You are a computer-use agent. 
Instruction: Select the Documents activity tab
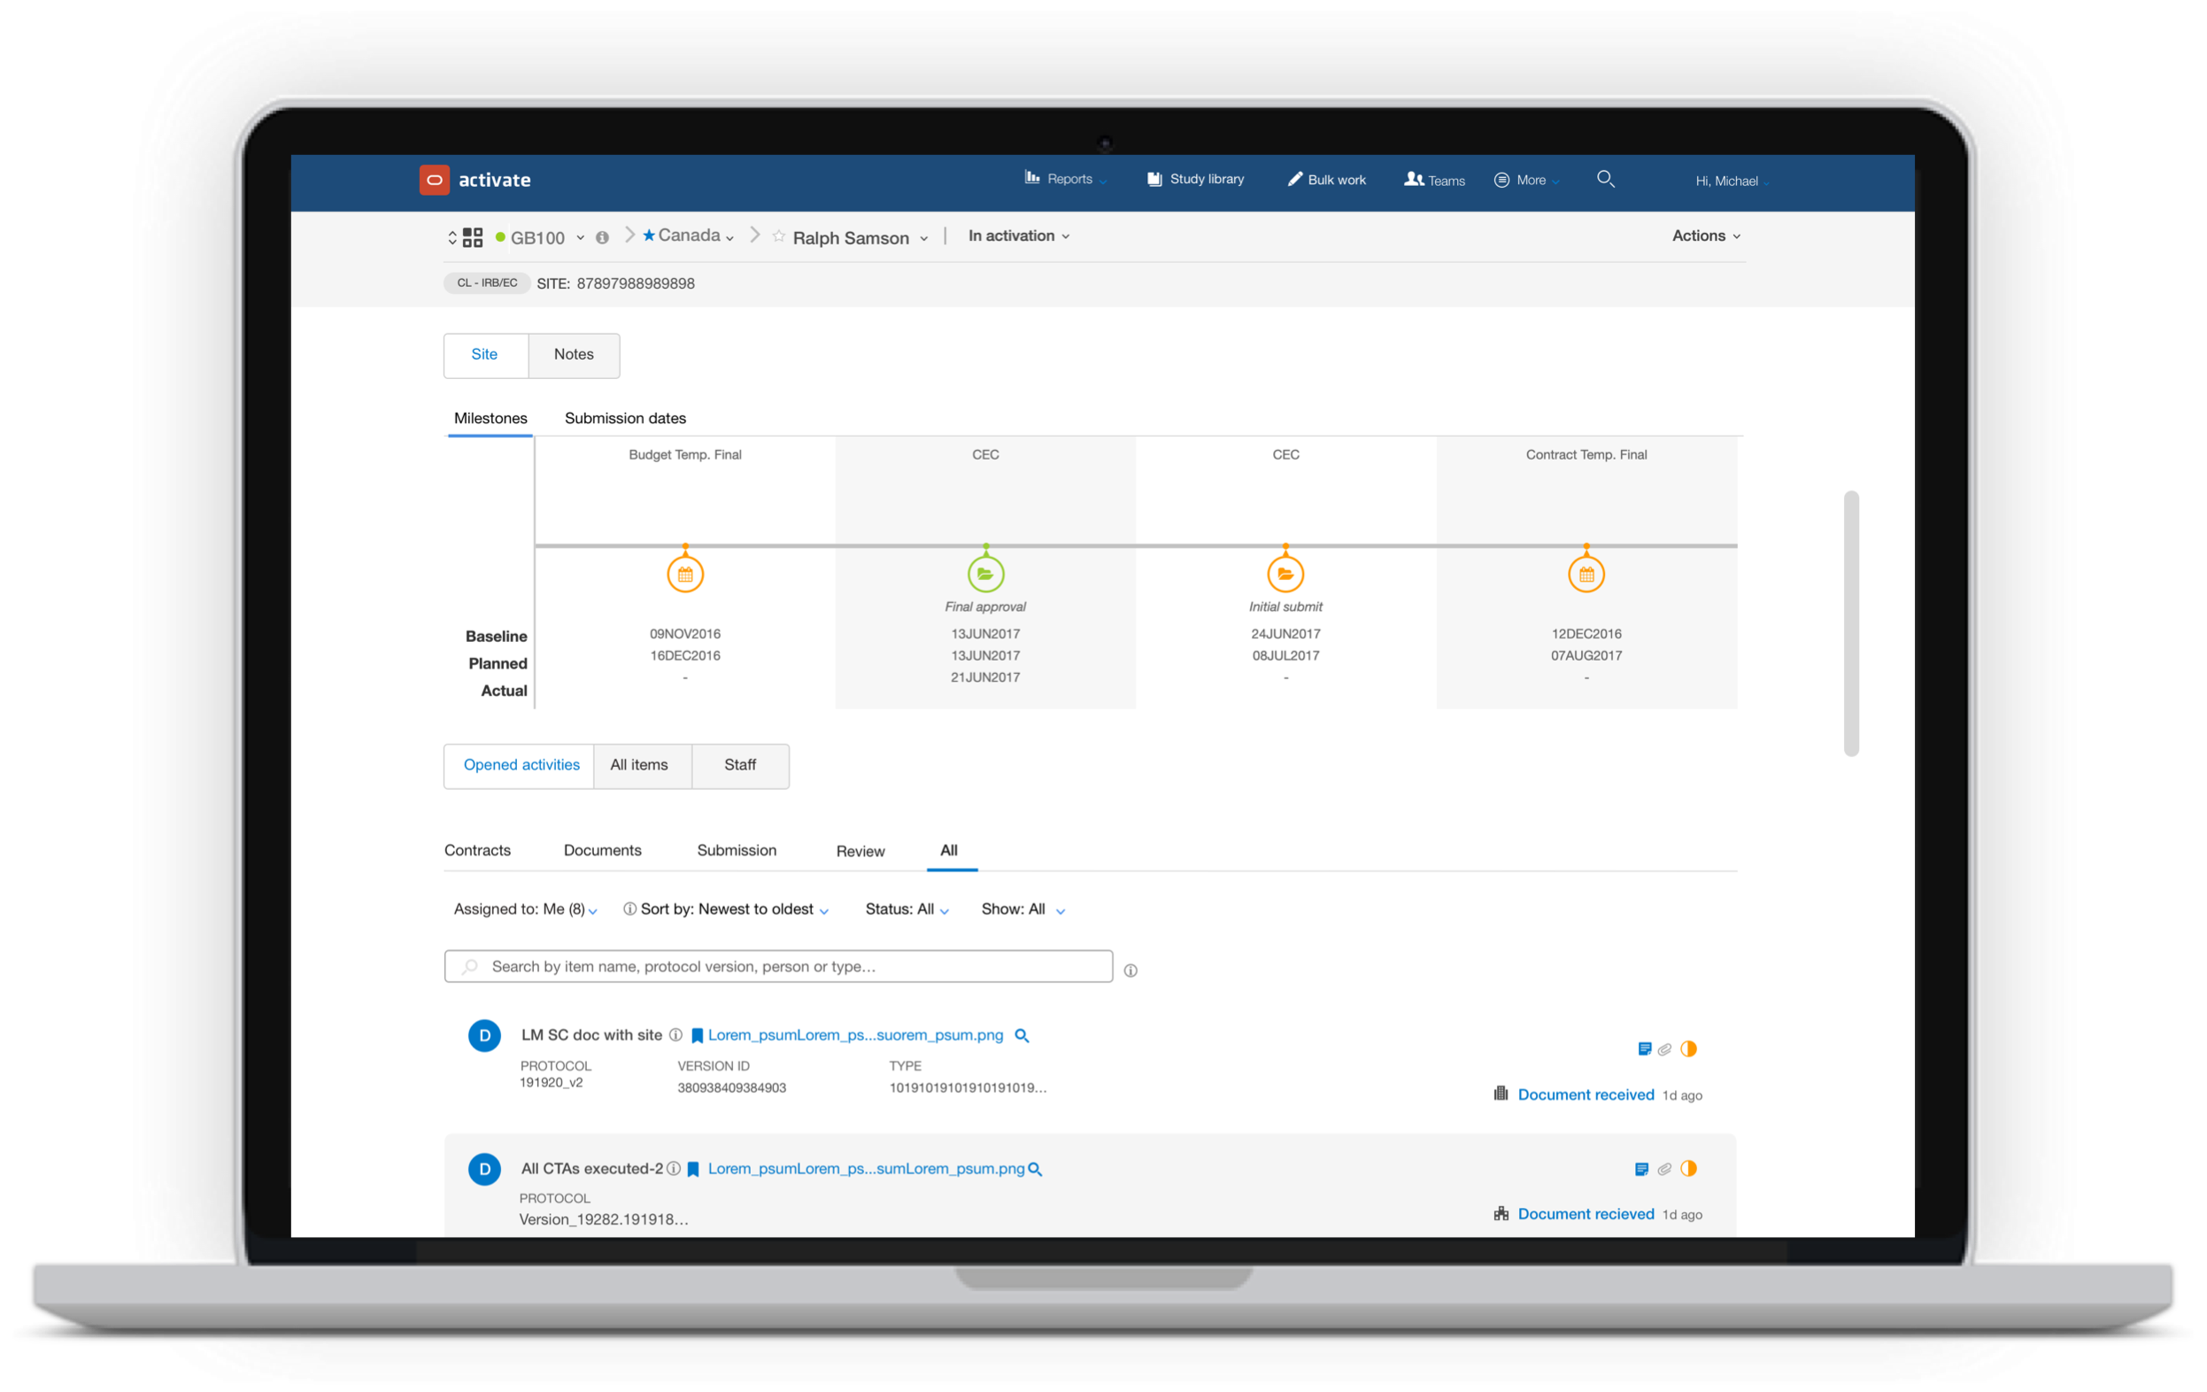point(602,850)
